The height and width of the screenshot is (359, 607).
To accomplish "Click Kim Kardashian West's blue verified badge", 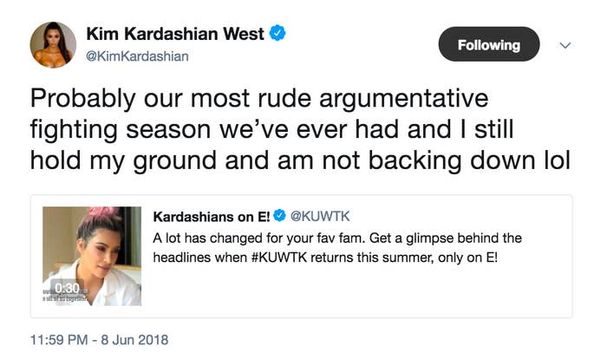I will tap(277, 33).
